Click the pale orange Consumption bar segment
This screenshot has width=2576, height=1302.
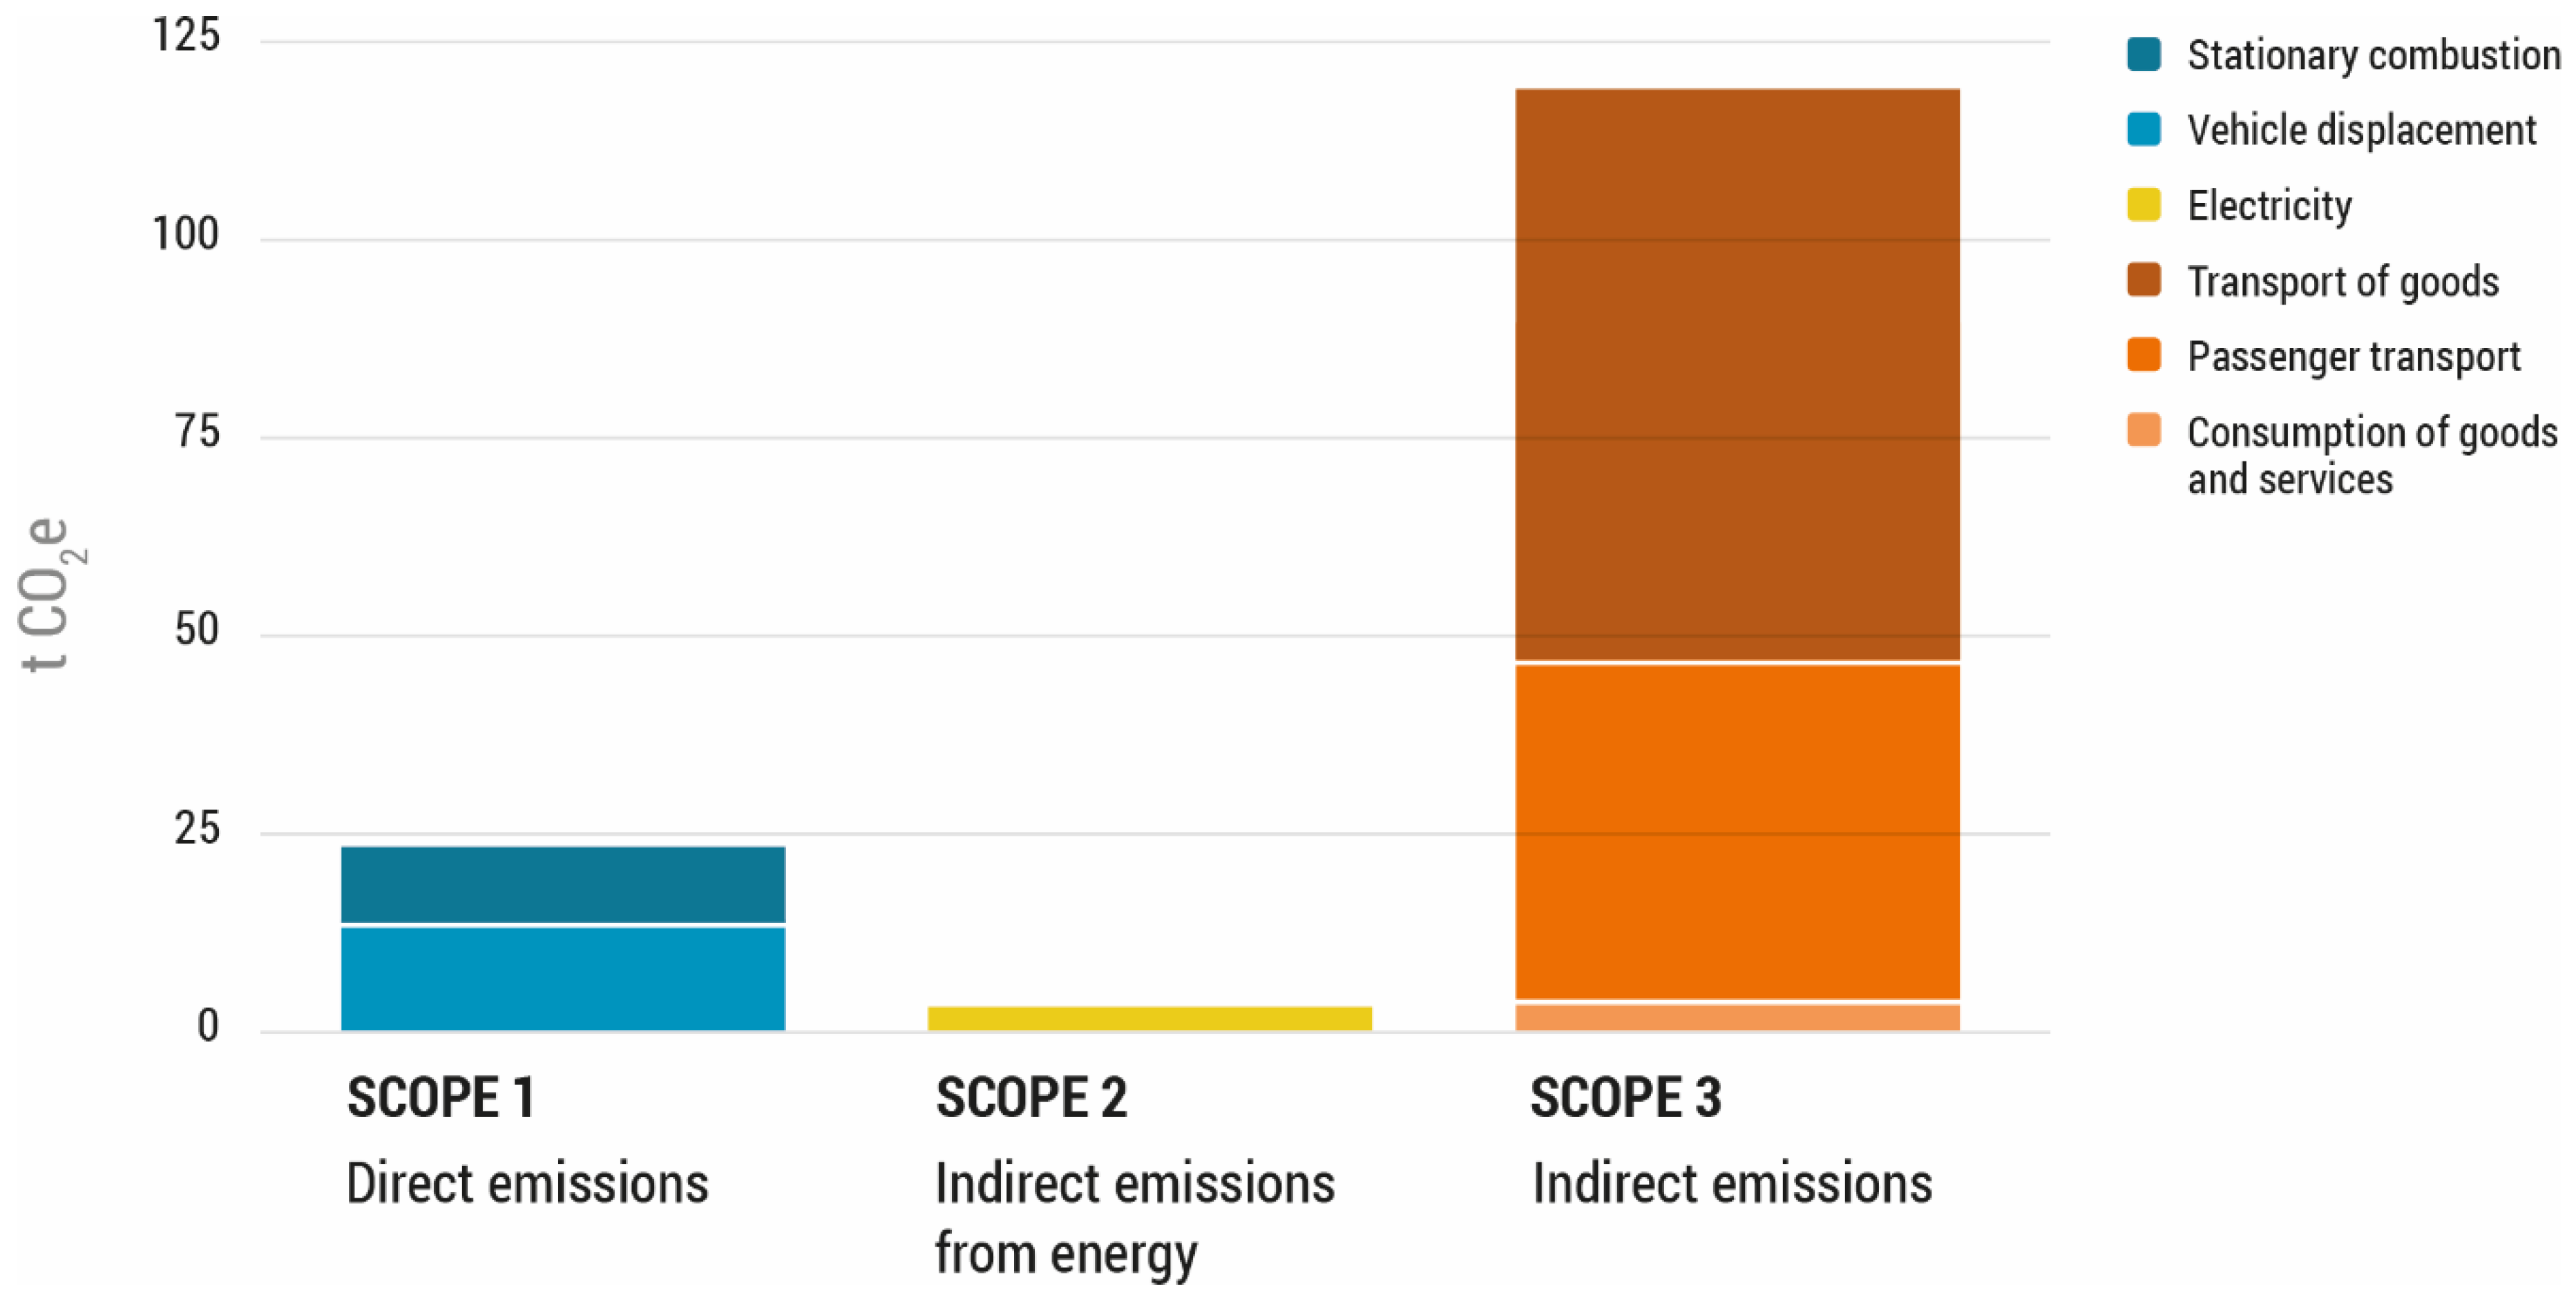click(x=1737, y=1017)
